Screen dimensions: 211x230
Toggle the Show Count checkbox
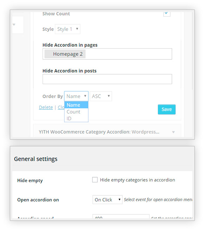point(167,14)
